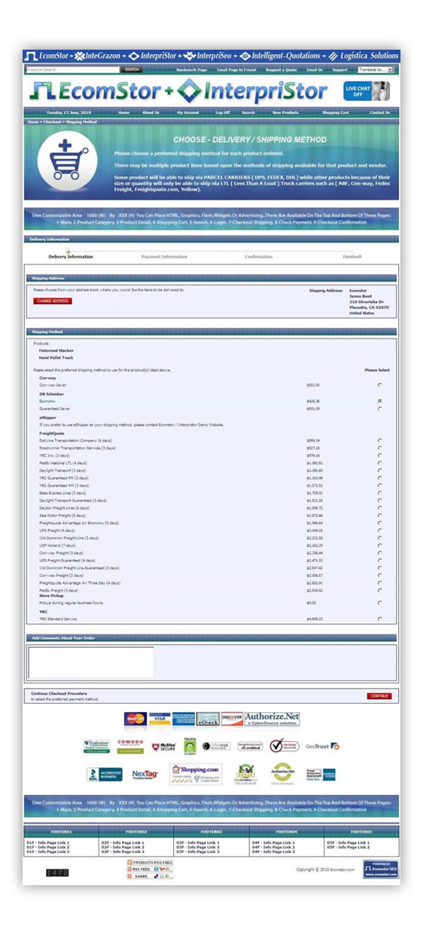Click the Email Us link in top bar
This screenshot has height=935, width=423.
pos(315,69)
